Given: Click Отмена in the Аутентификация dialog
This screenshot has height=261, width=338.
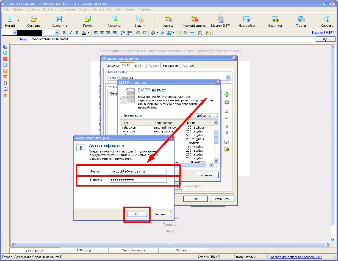Looking at the screenshot, I should [x=160, y=214].
